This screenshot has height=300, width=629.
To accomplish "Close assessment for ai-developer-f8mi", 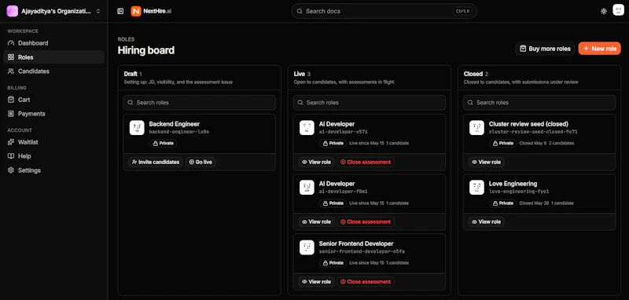I will (366, 222).
